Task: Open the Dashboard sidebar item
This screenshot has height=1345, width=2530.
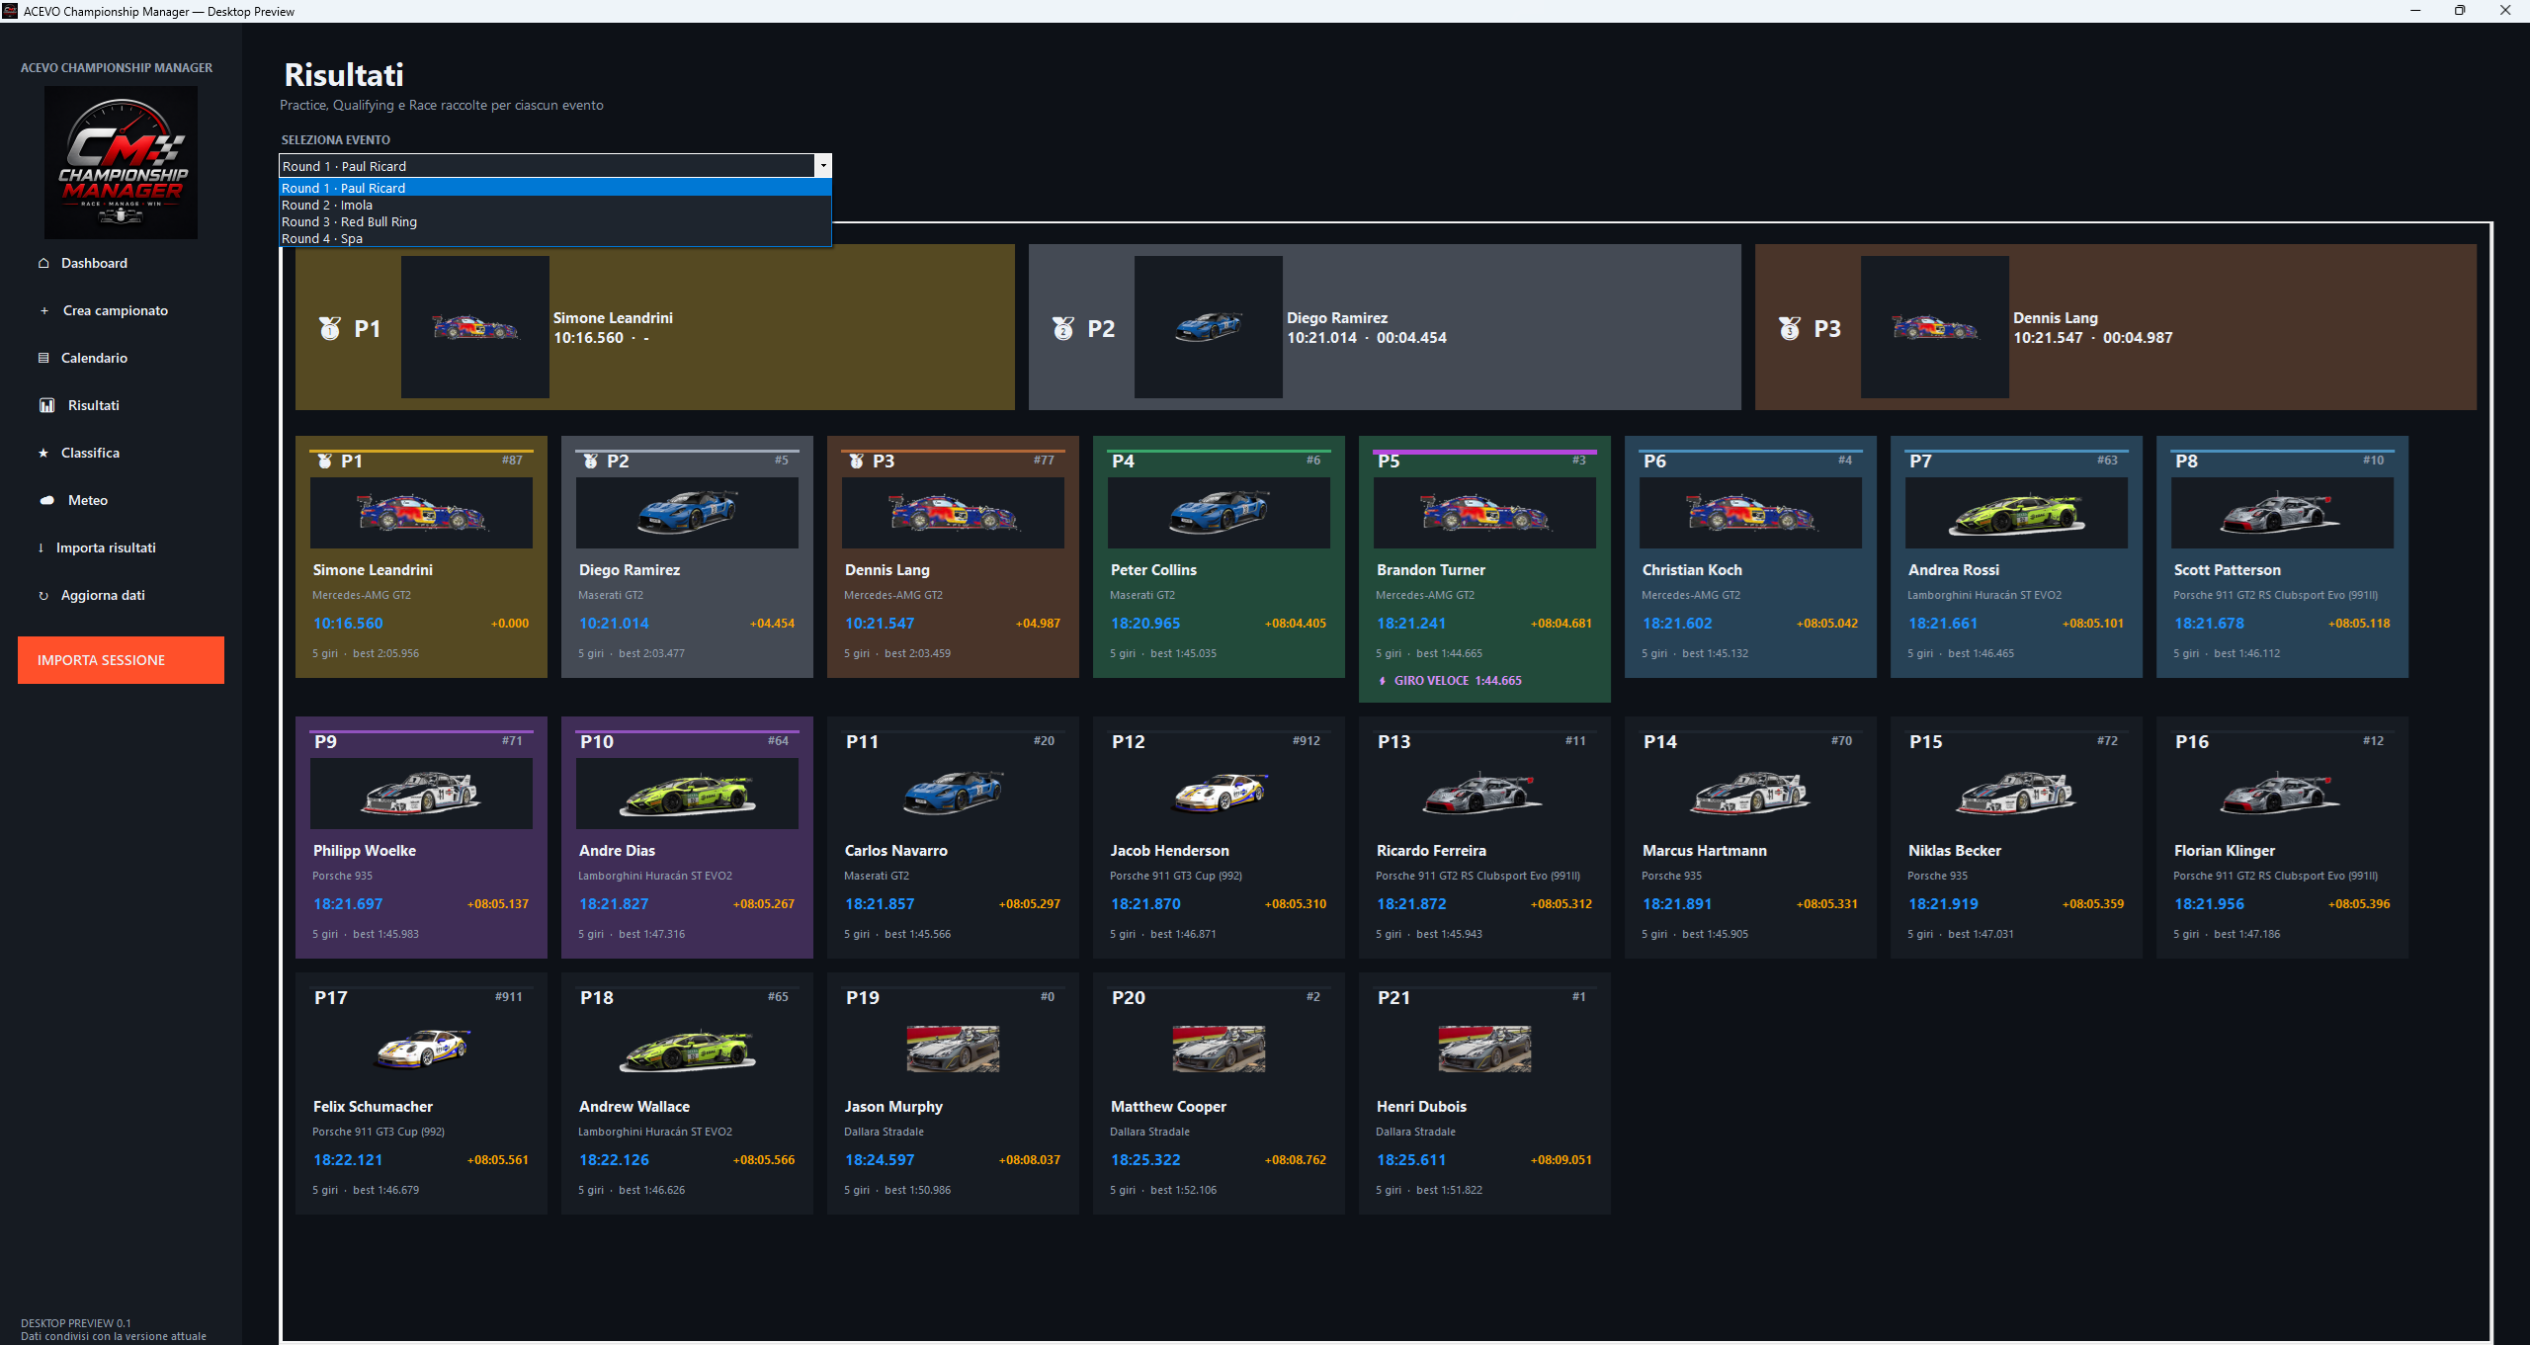Action: (94, 263)
